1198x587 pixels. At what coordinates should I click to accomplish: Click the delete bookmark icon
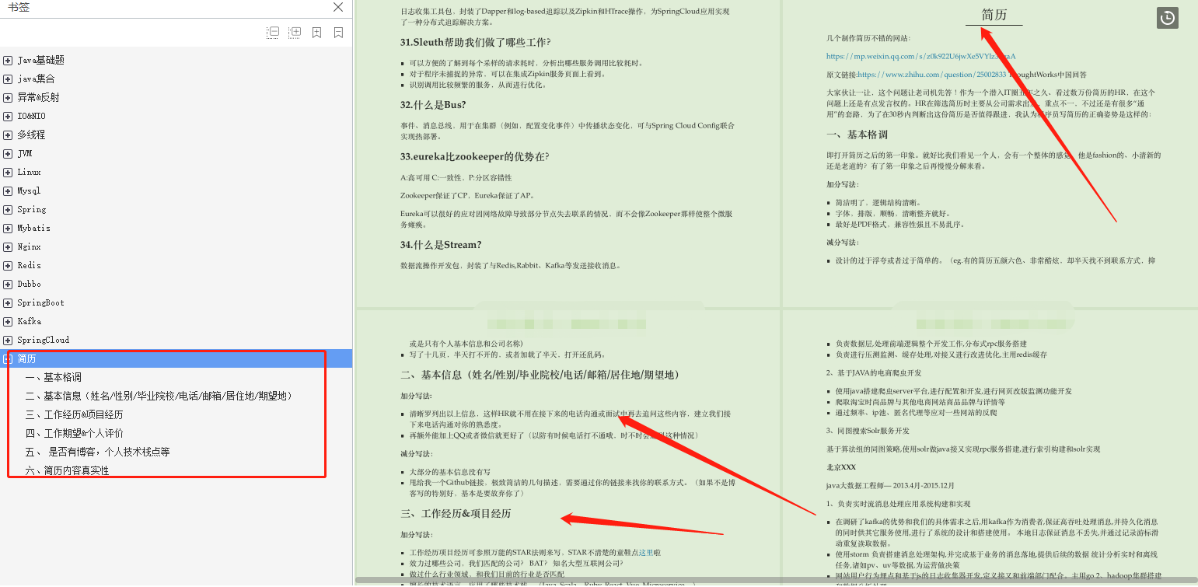(x=338, y=33)
